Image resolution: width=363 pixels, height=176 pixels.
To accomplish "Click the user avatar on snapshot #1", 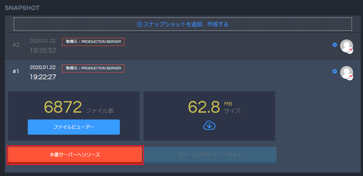I will (x=346, y=72).
